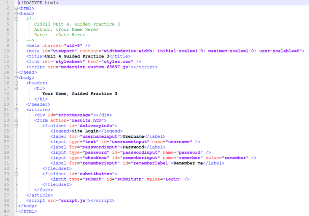Collapse the article fold marker on line 21
309x216 pixels.
pos(16,110)
